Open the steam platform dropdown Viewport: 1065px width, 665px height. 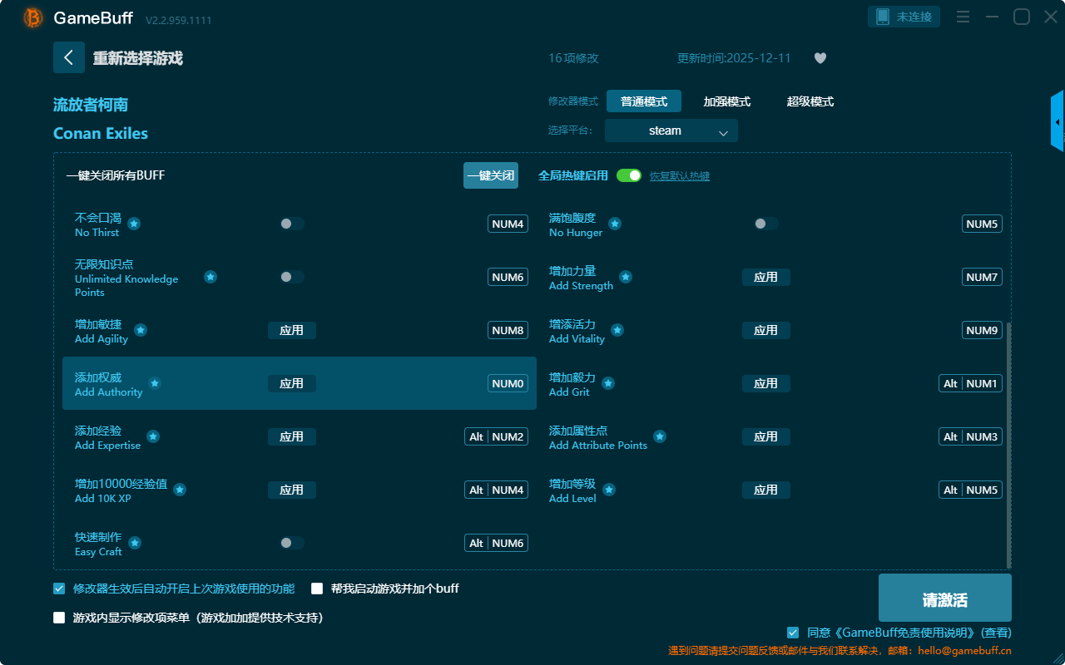671,131
